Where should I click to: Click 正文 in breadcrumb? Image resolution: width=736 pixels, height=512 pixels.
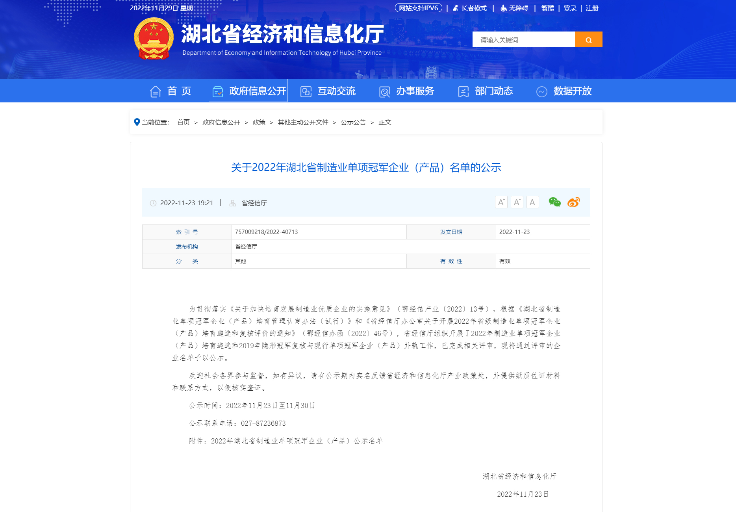[x=385, y=122]
